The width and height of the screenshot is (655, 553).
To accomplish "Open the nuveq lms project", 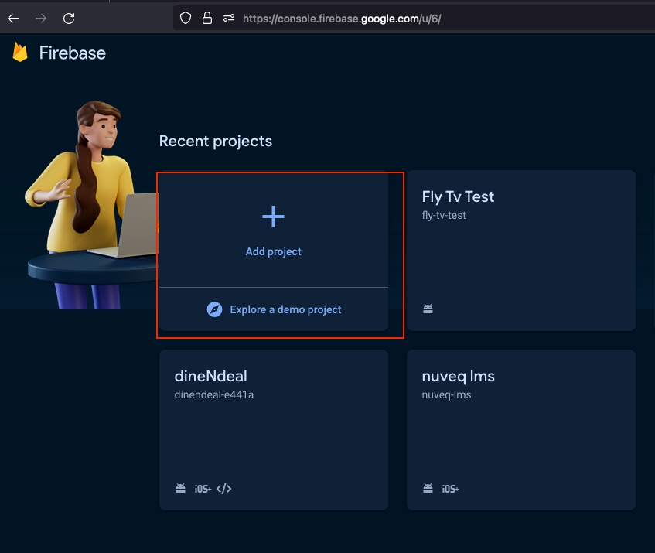I will pyautogui.click(x=458, y=376).
